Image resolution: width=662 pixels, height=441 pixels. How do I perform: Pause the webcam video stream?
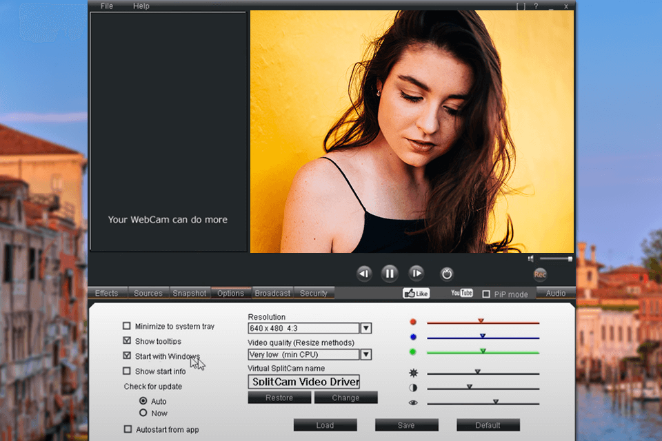coord(389,273)
